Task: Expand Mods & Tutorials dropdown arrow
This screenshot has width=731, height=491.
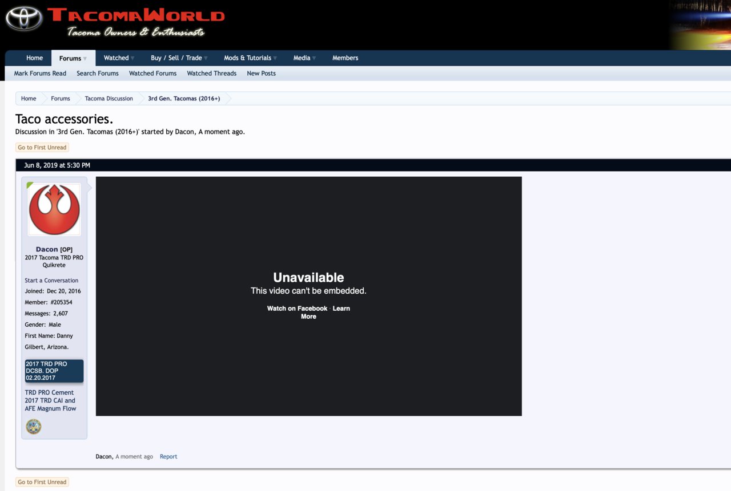Action: (x=275, y=58)
